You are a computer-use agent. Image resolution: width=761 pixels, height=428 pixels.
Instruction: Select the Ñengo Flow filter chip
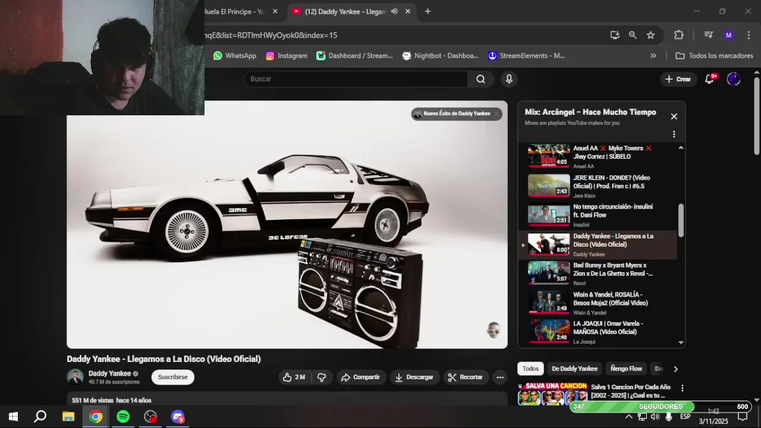click(626, 369)
